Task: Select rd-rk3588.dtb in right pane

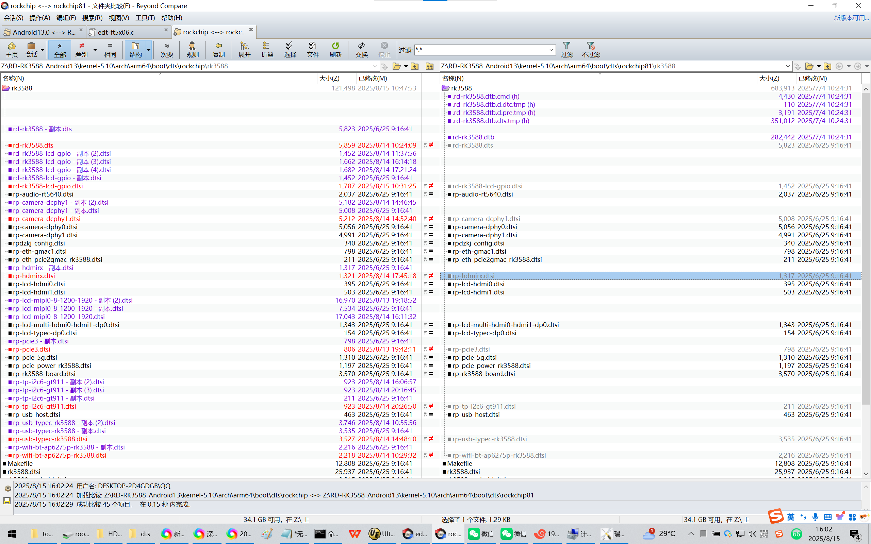Action: (473, 137)
